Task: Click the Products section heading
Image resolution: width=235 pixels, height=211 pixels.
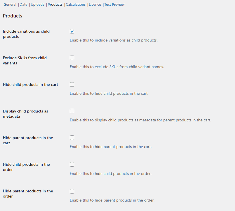Action: (13, 16)
